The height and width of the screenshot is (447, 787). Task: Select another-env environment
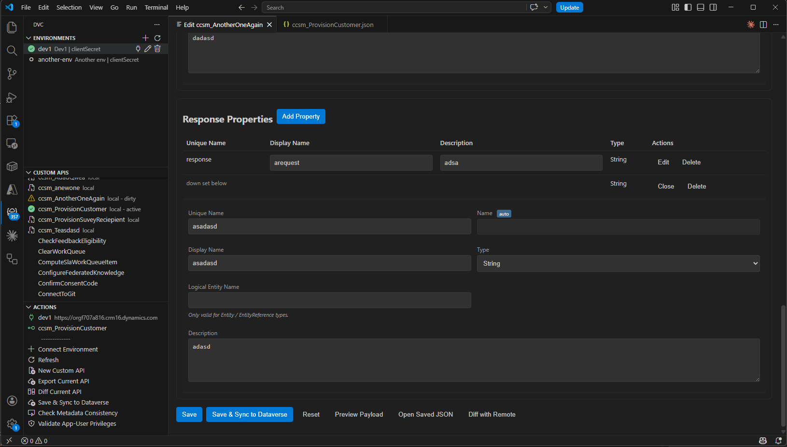[96, 59]
